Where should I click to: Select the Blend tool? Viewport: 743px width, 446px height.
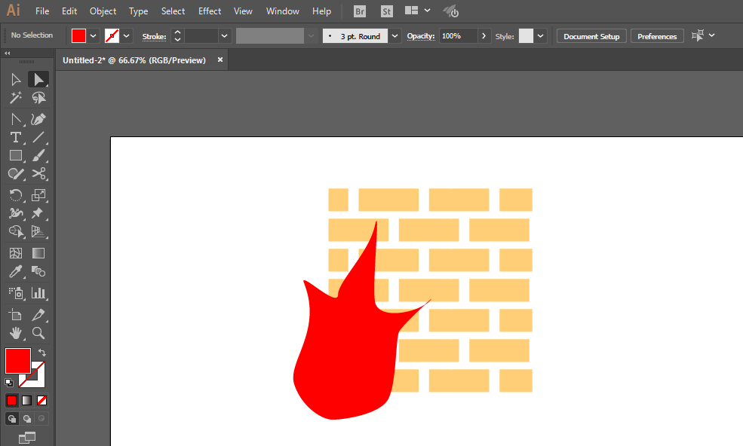[x=38, y=272]
